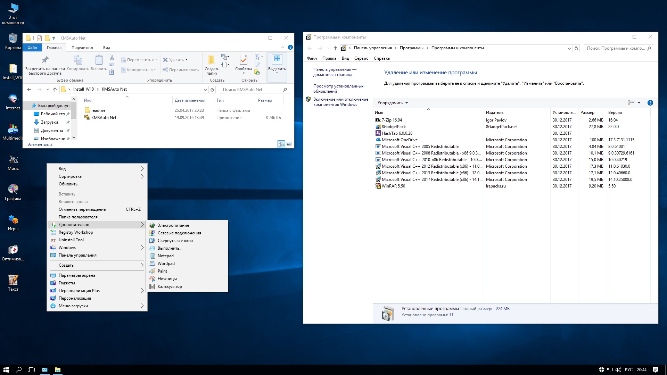
Task: Open the Share (Поделиться) ribbon tab
Action: 82,48
